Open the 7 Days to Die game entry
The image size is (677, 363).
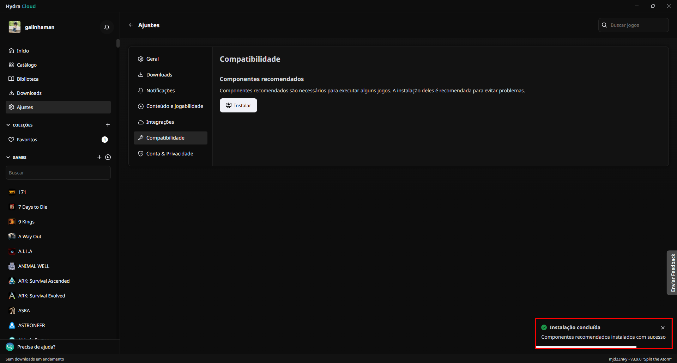(x=32, y=207)
